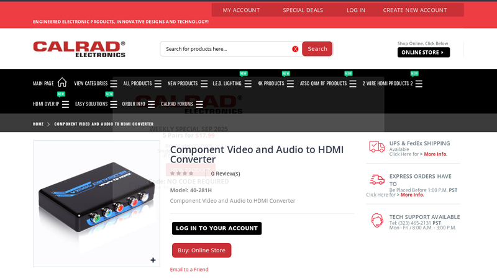Click Log In To Your Account button
The image size is (497, 279).
(217, 228)
